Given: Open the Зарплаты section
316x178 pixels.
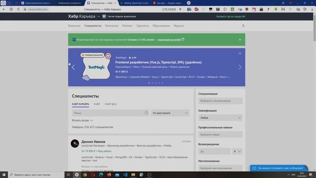Looking at the screenshot, I should click(x=143, y=26).
